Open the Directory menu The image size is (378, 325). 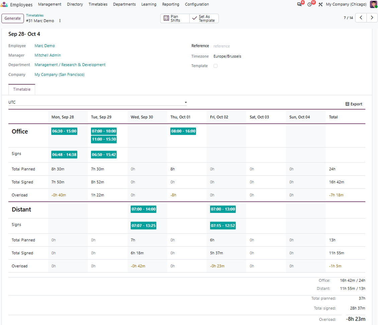[75, 4]
